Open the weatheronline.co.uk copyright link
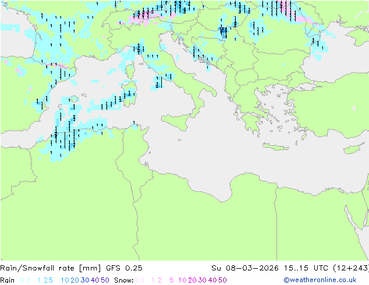 coord(320,280)
